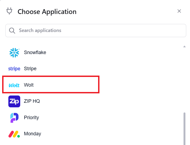Click the Monday logo icon
Screen dimensions: 190x145
tap(14, 134)
